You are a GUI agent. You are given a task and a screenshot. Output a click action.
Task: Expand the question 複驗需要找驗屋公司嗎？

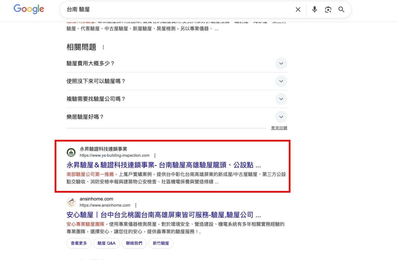[177, 99]
